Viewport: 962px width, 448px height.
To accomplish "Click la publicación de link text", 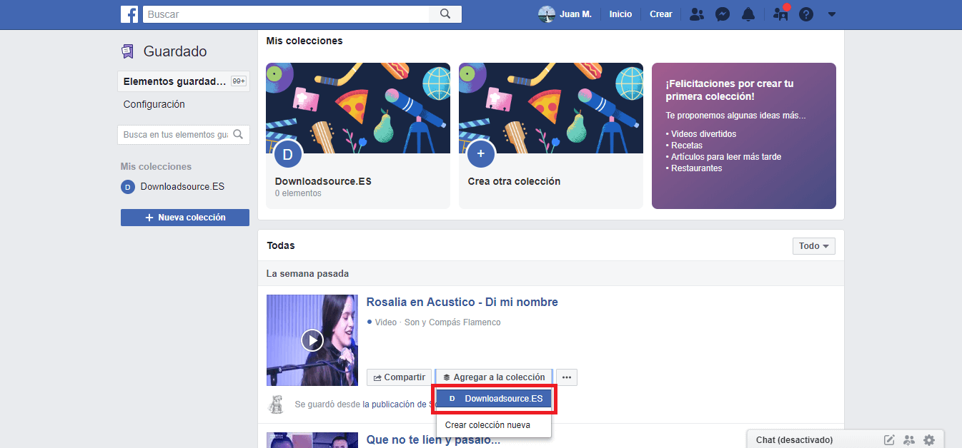I will pos(395,404).
